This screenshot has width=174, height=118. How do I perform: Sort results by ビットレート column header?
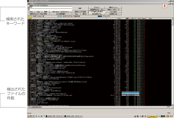[x=133, y=18]
